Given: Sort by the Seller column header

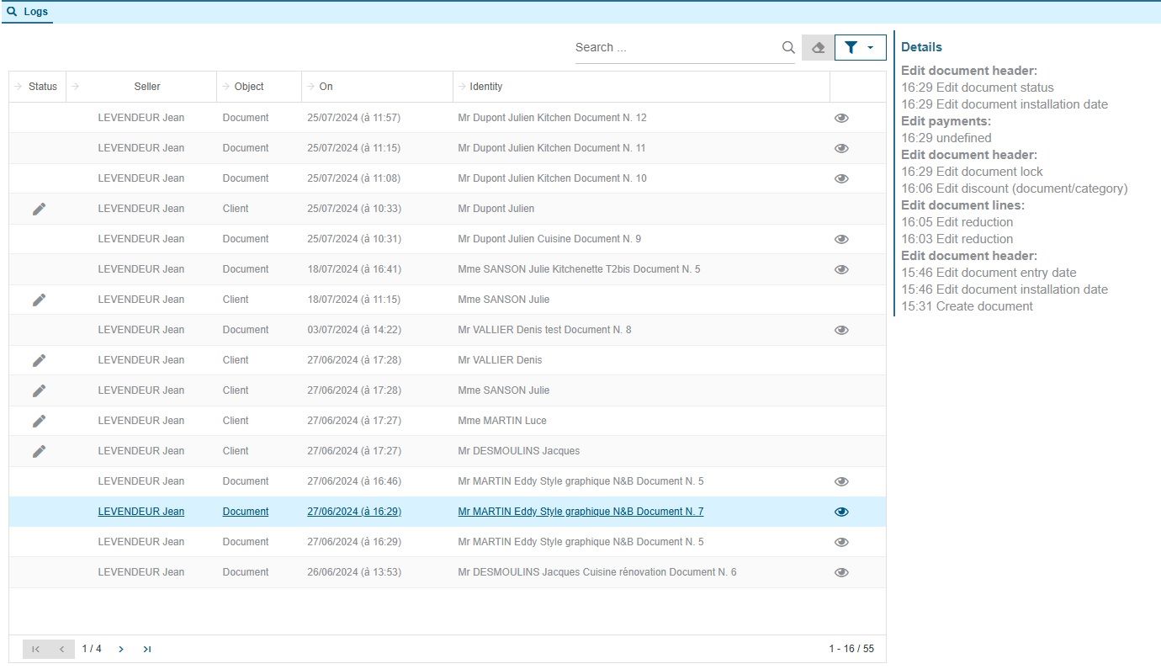Looking at the screenshot, I should (x=146, y=87).
